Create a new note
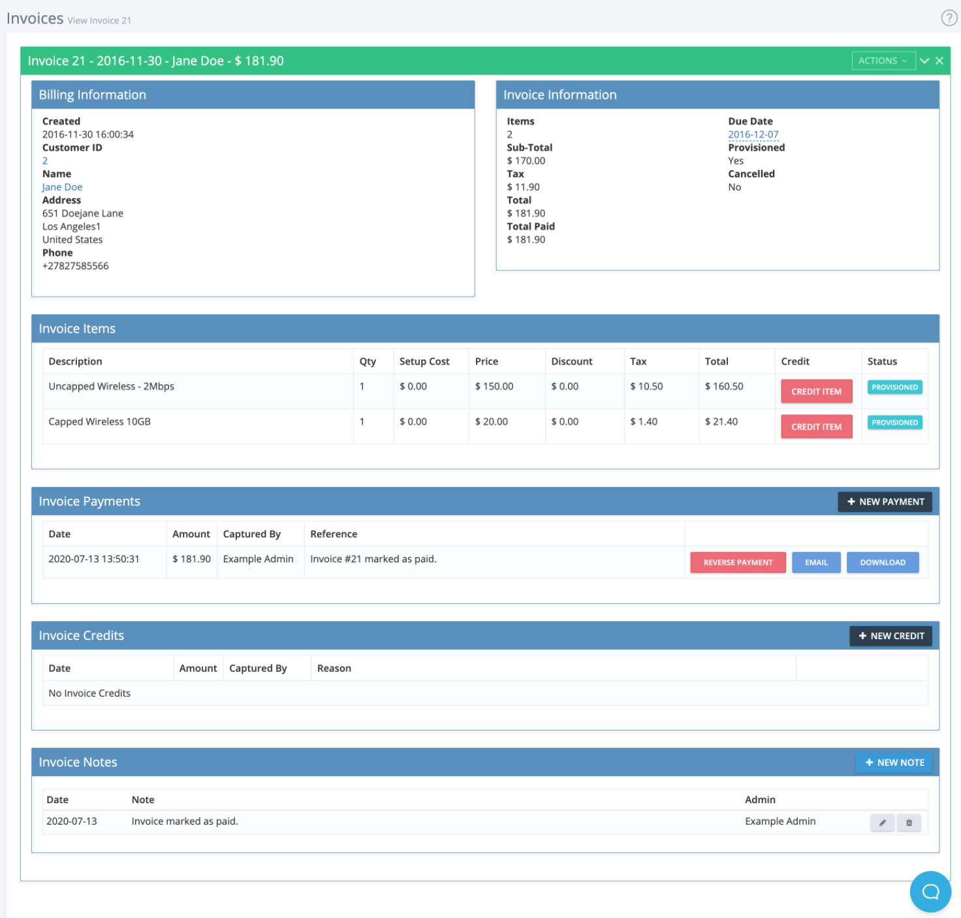Screen dimensions: 961x918 point(894,763)
